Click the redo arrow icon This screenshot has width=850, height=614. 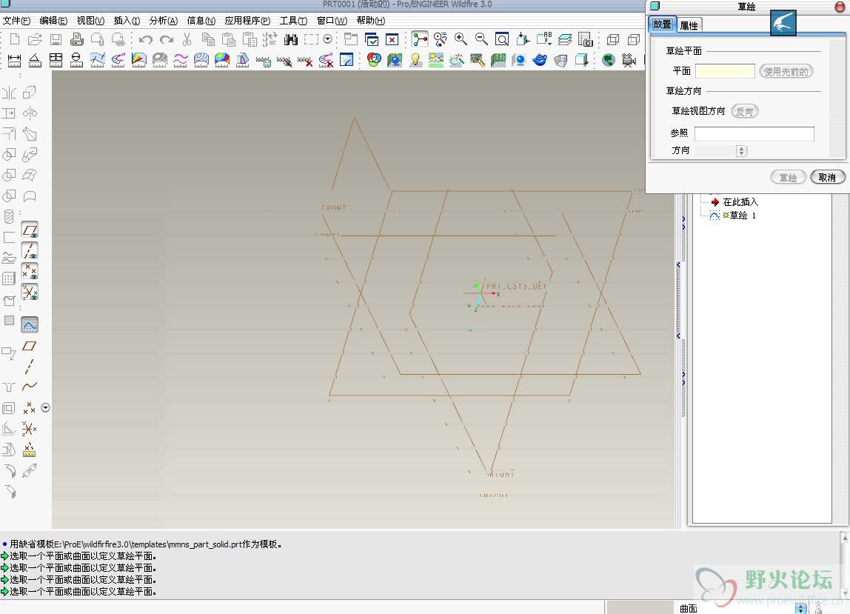pyautogui.click(x=167, y=39)
